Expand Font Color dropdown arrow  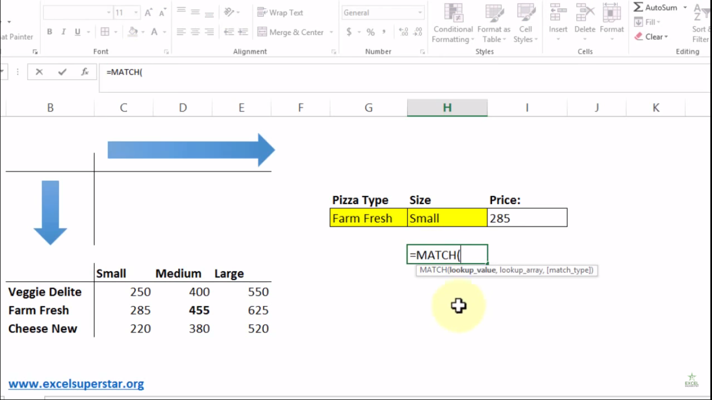(x=165, y=32)
